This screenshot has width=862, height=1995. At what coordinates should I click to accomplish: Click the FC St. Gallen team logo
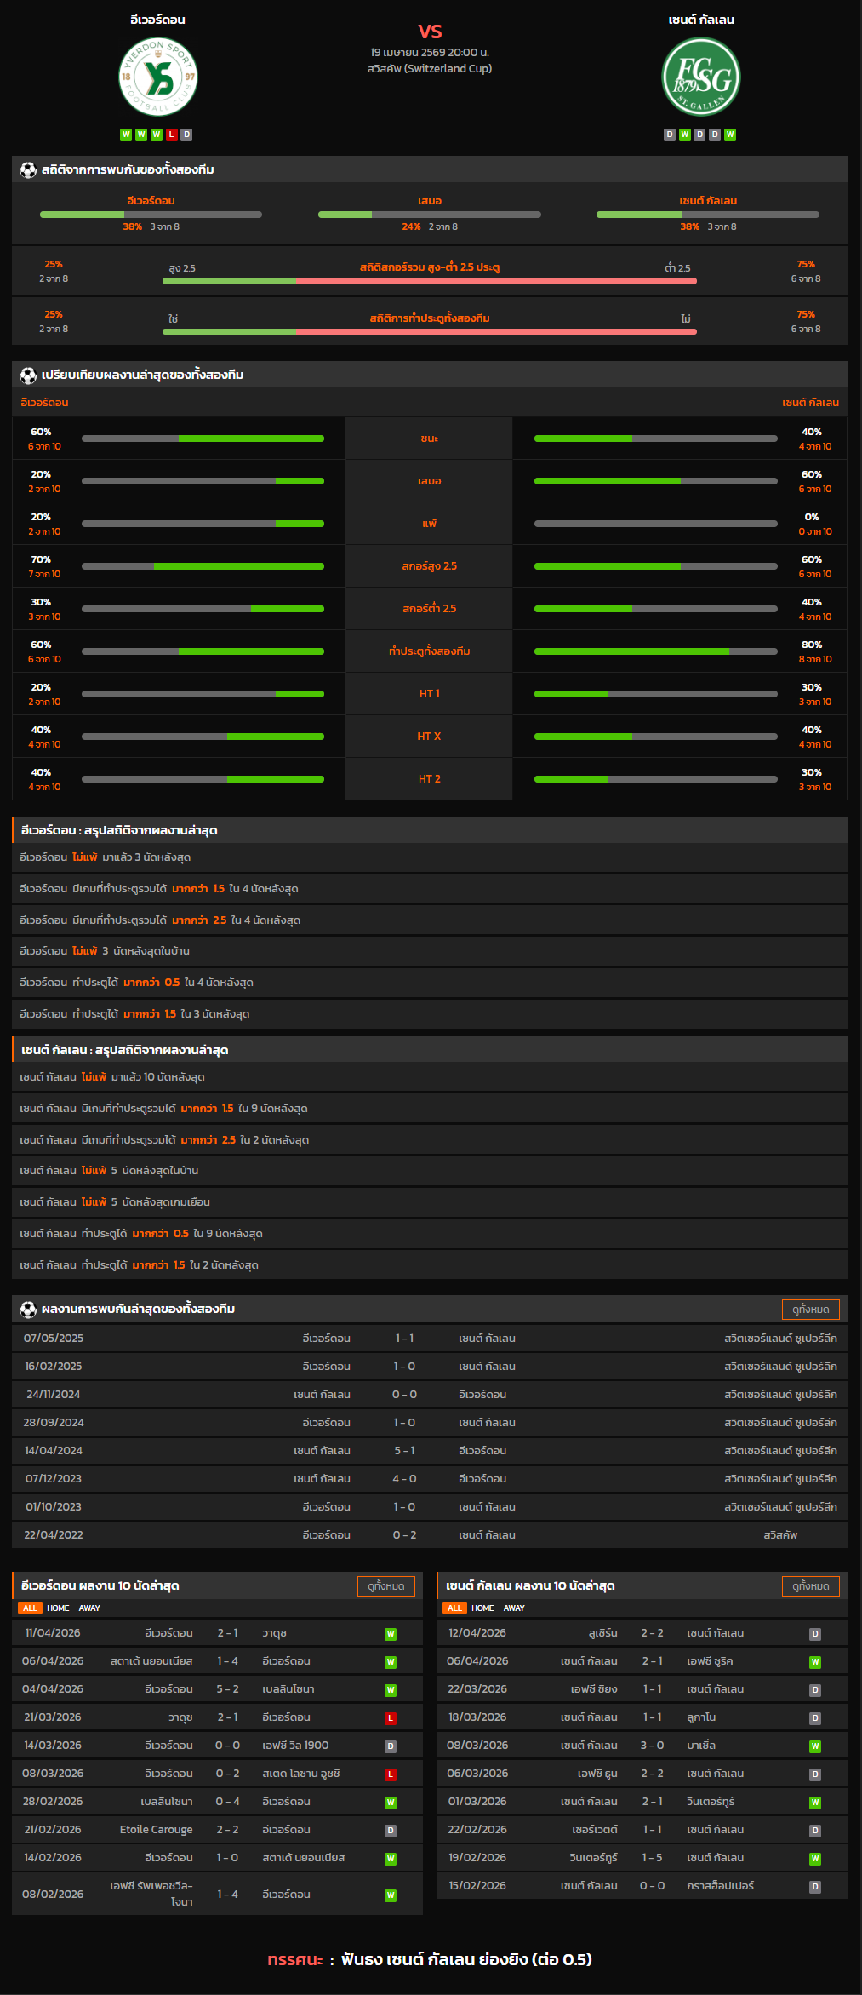701,77
